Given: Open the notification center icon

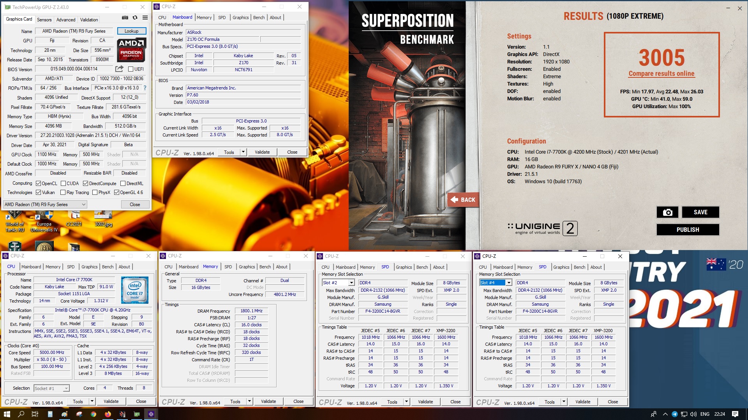Looking at the screenshot, I should click(x=735, y=414).
